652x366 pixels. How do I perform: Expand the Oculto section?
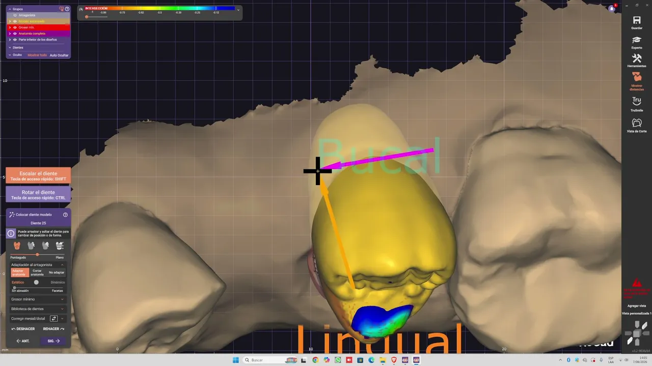pos(10,55)
